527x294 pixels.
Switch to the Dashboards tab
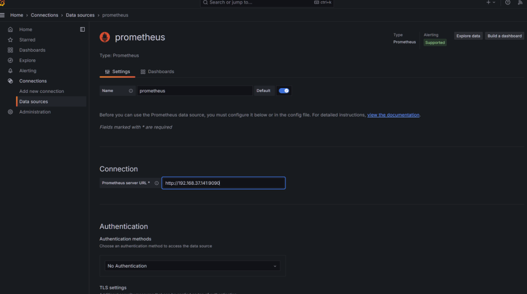(x=157, y=72)
